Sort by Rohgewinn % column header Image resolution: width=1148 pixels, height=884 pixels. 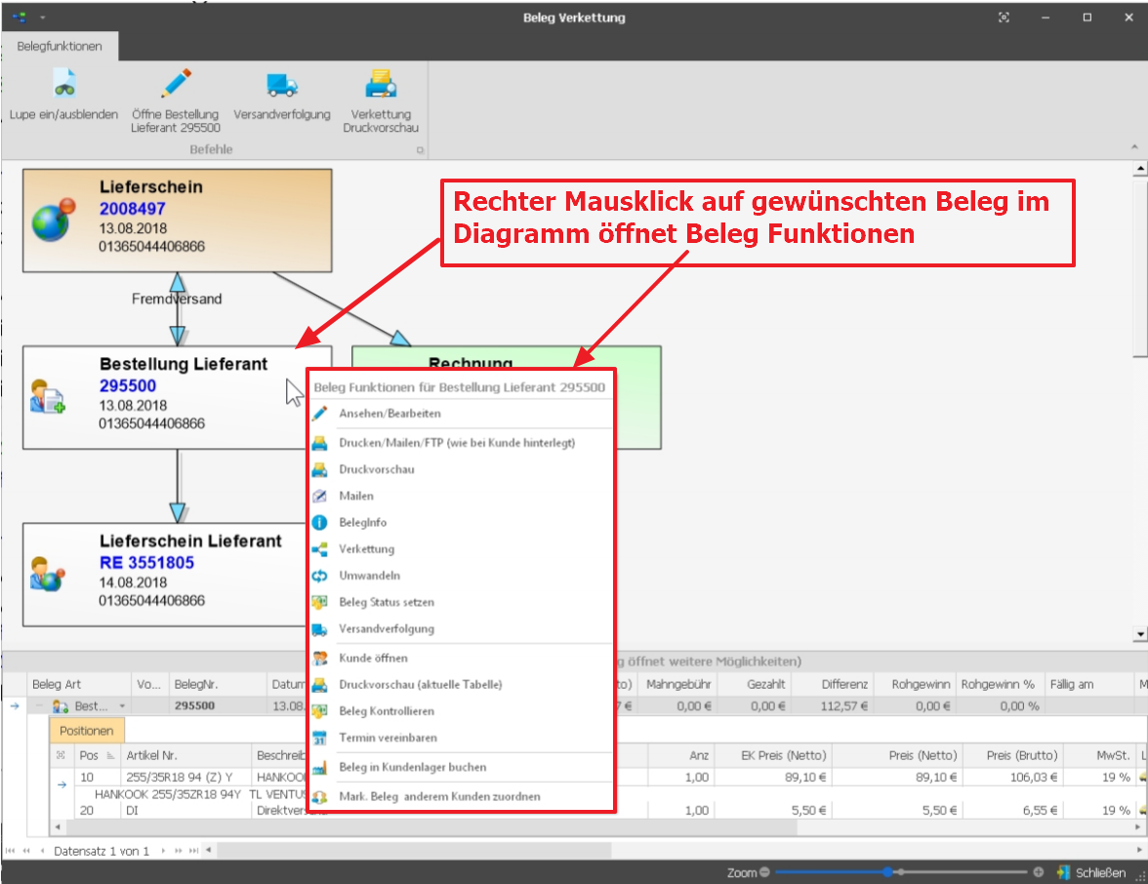(998, 684)
